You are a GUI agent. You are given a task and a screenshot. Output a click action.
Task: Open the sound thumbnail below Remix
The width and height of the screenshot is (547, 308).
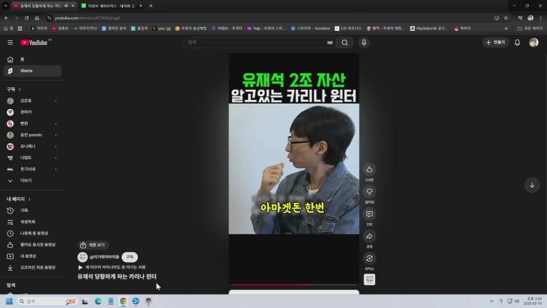pos(369,279)
